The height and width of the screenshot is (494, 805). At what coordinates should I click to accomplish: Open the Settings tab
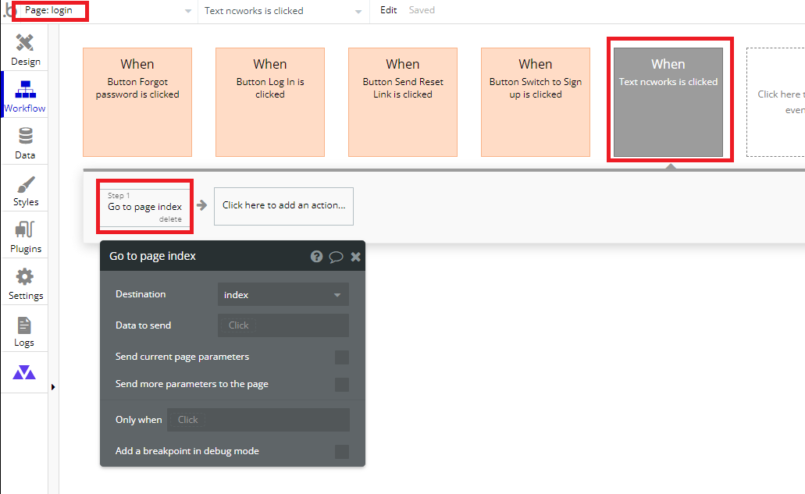25,283
